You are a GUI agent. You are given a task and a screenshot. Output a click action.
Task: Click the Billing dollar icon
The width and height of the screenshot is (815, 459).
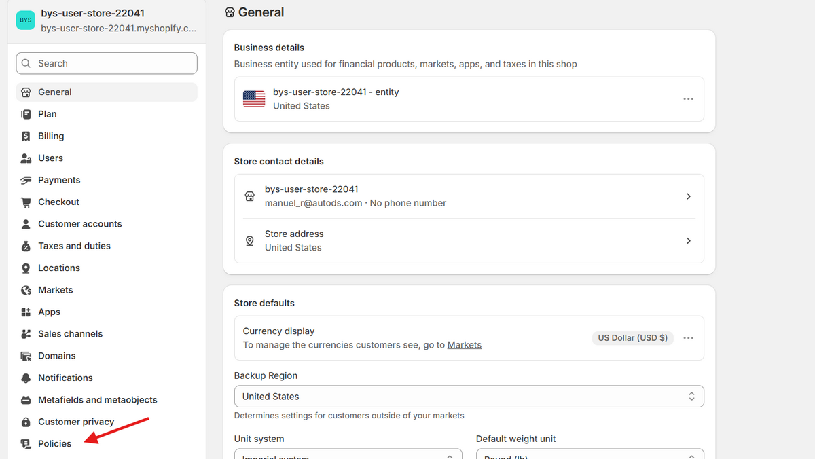pos(26,136)
